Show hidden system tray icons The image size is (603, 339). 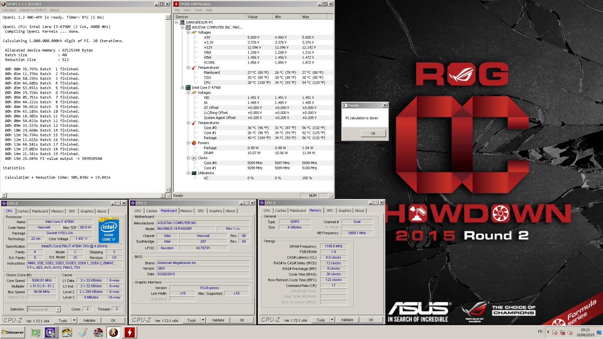pyautogui.click(x=548, y=332)
